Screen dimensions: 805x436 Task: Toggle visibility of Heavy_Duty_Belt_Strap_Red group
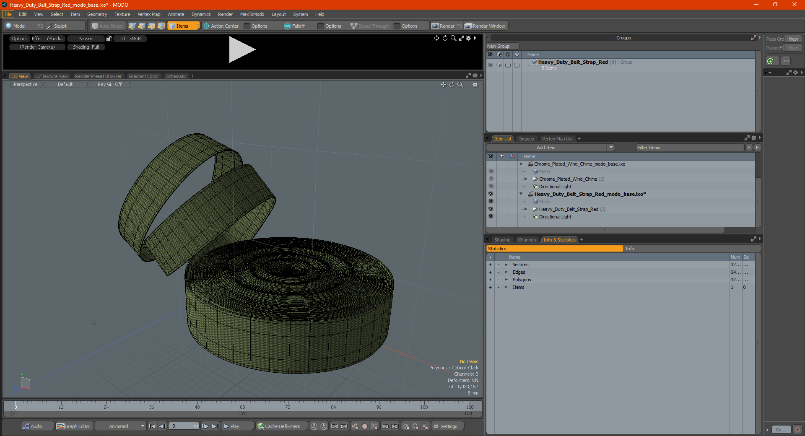click(490, 65)
